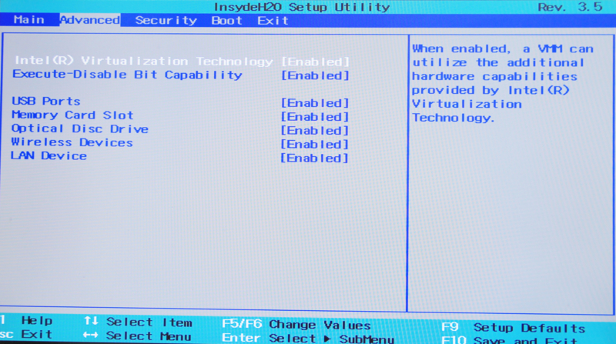Select the Wireless Devices label
The height and width of the screenshot is (344, 616).
pyautogui.click(x=72, y=142)
